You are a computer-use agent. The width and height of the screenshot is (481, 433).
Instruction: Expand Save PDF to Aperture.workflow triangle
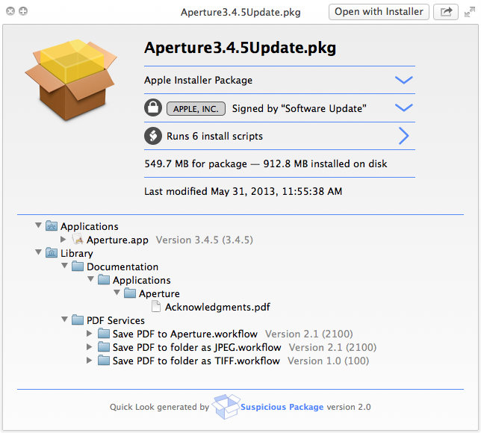(x=90, y=333)
